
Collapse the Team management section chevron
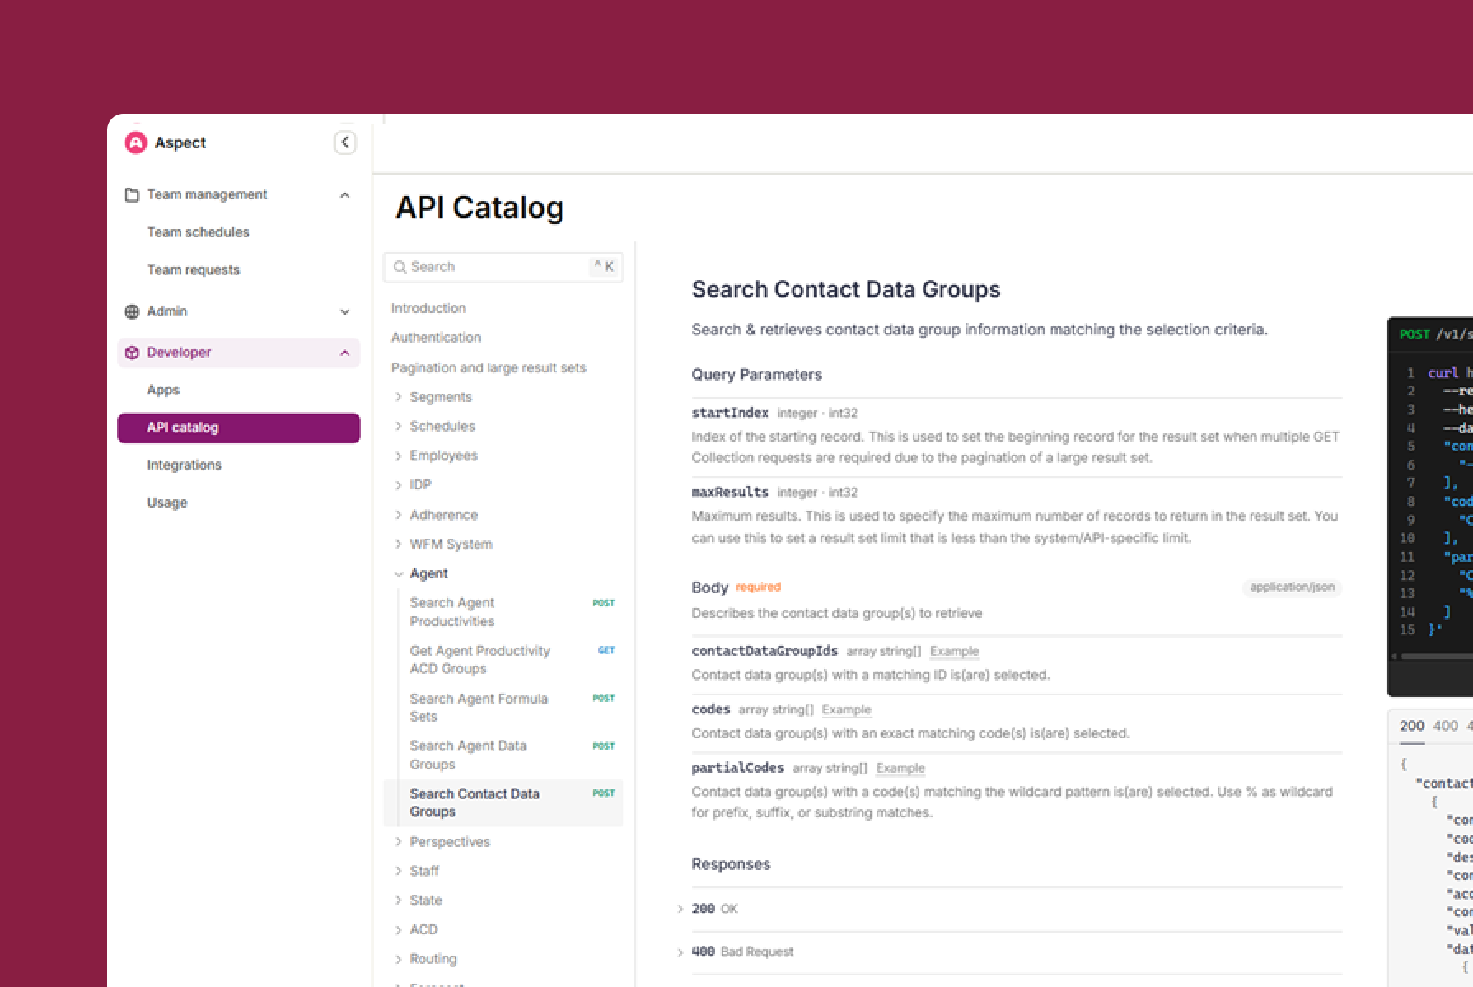click(x=345, y=195)
